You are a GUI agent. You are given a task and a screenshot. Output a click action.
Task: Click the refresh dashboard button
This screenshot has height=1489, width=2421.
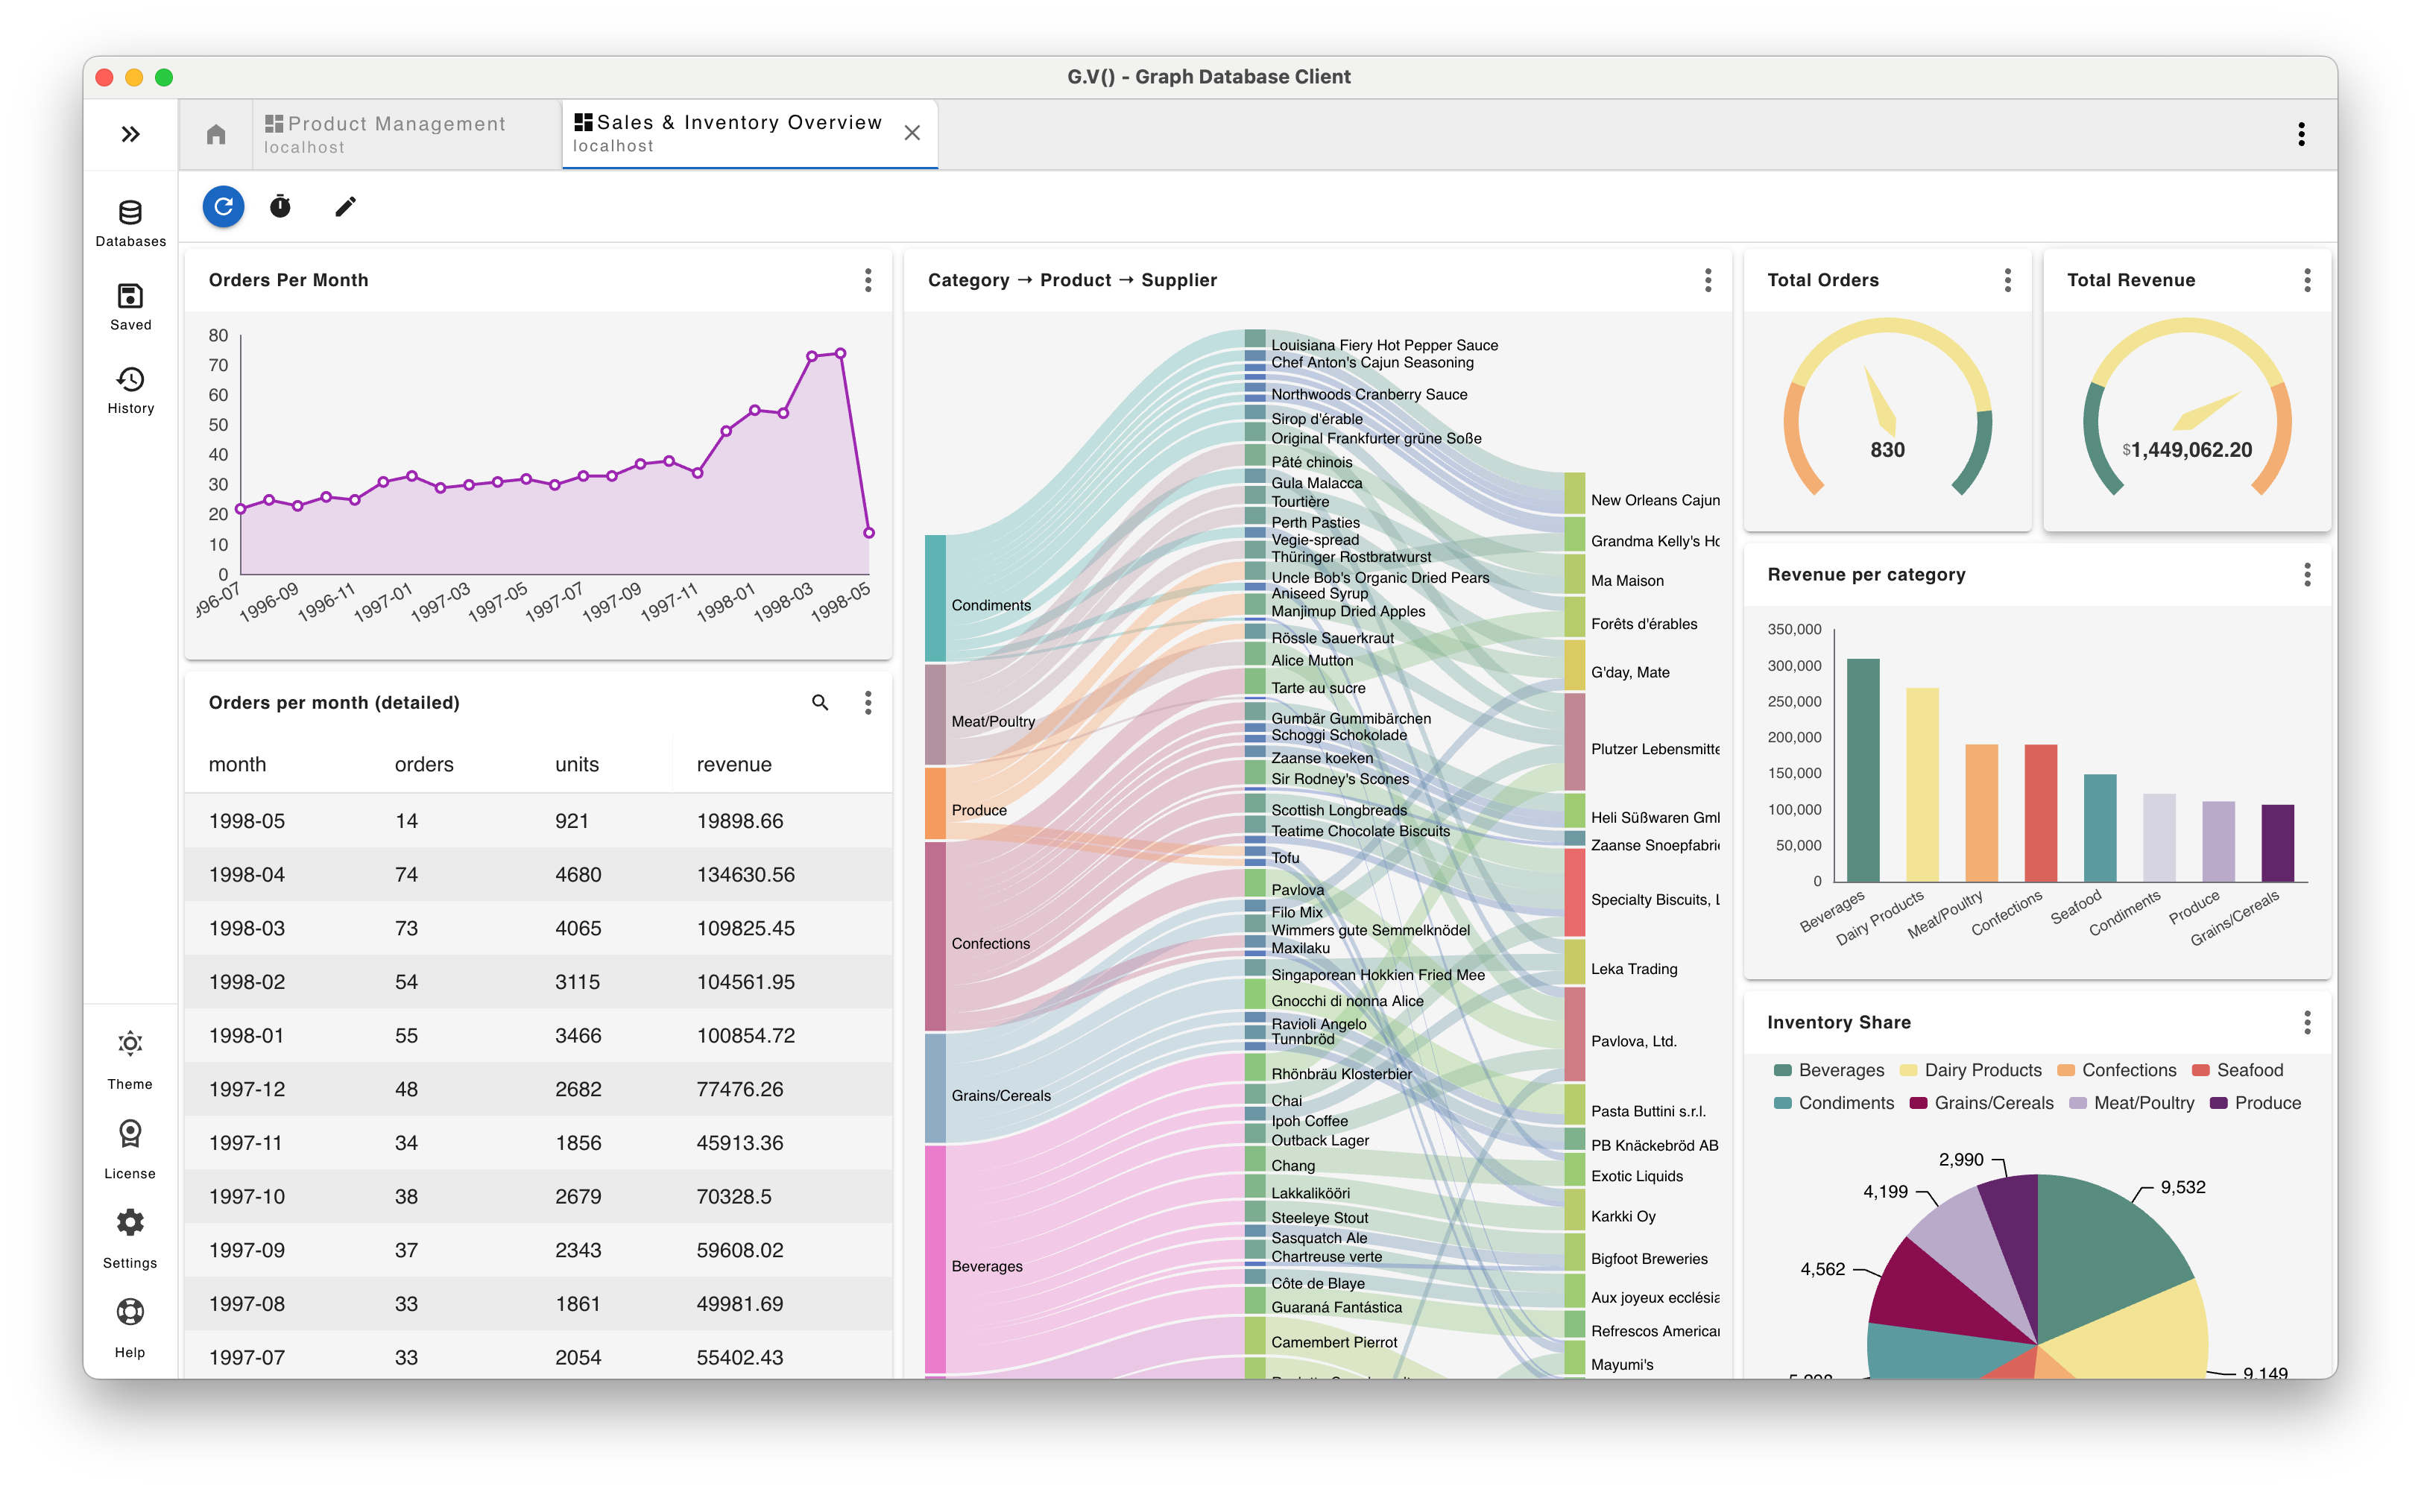(224, 207)
